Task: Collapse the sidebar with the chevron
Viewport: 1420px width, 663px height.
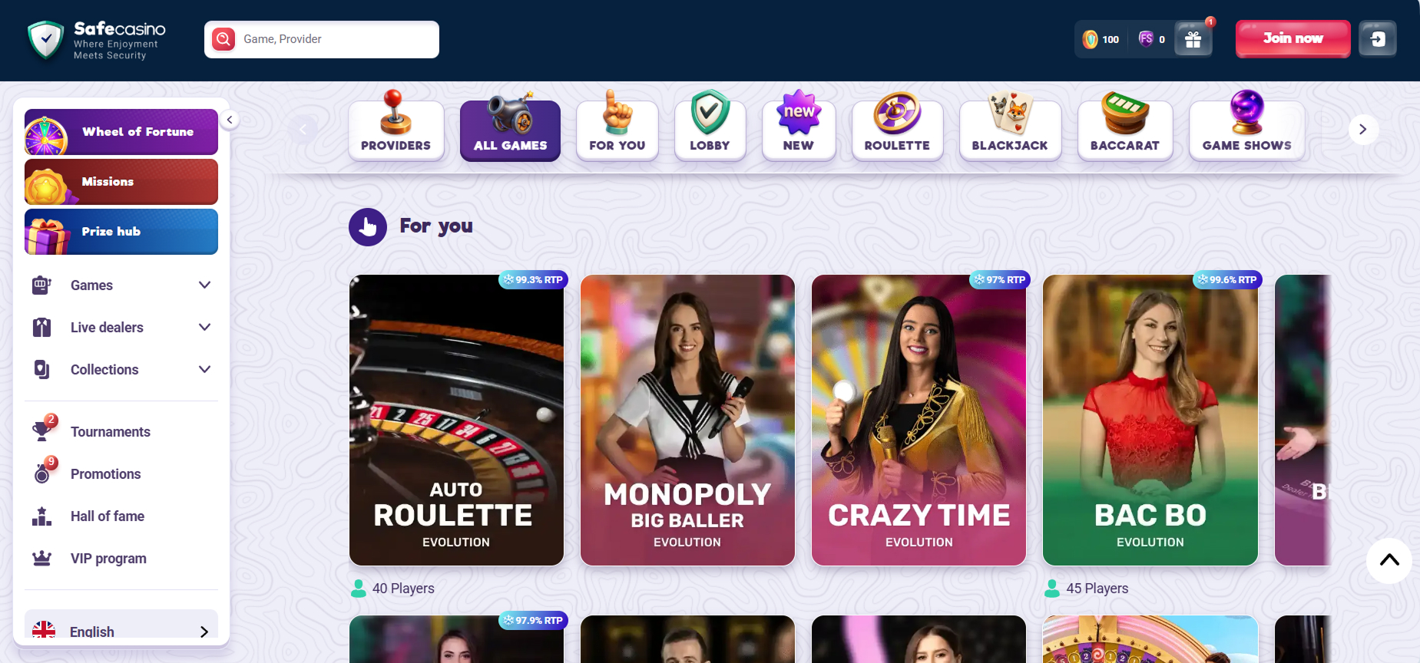Action: pos(229,120)
